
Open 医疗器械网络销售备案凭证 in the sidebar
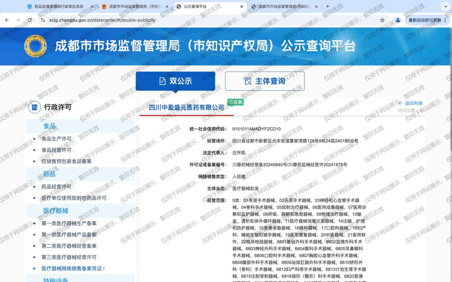[73, 268]
